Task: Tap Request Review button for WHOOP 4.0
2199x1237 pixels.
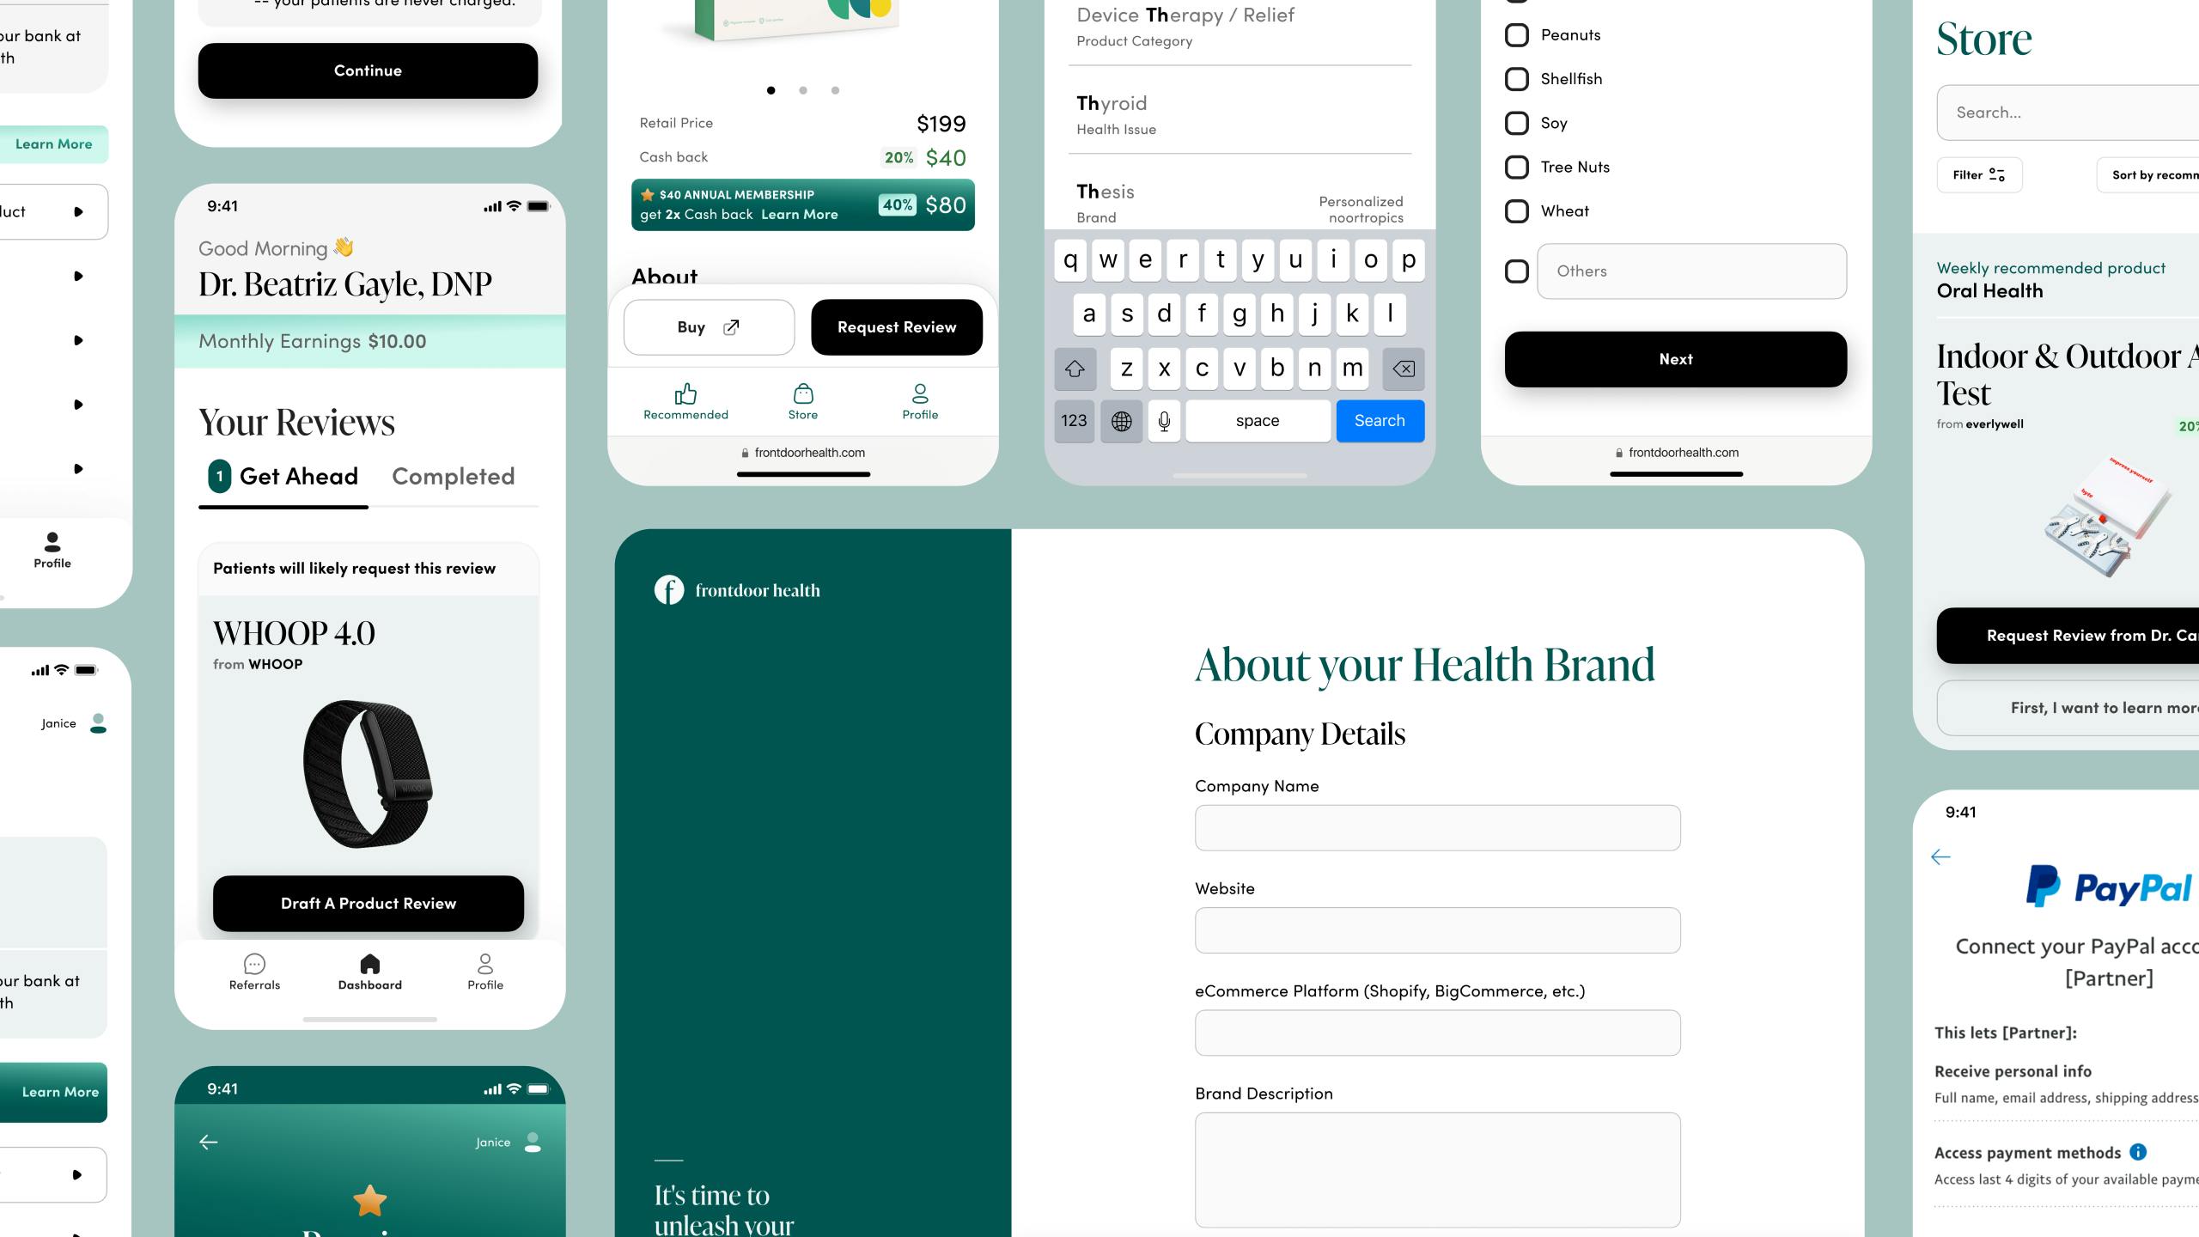Action: pos(369,902)
